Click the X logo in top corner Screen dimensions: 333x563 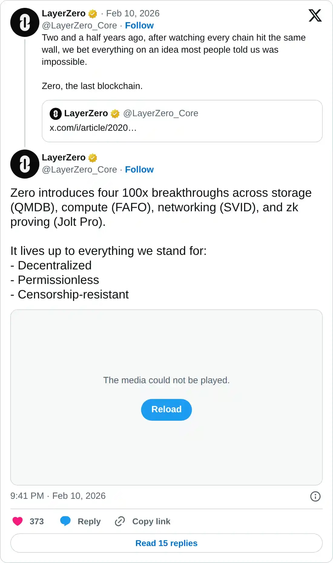pos(315,15)
